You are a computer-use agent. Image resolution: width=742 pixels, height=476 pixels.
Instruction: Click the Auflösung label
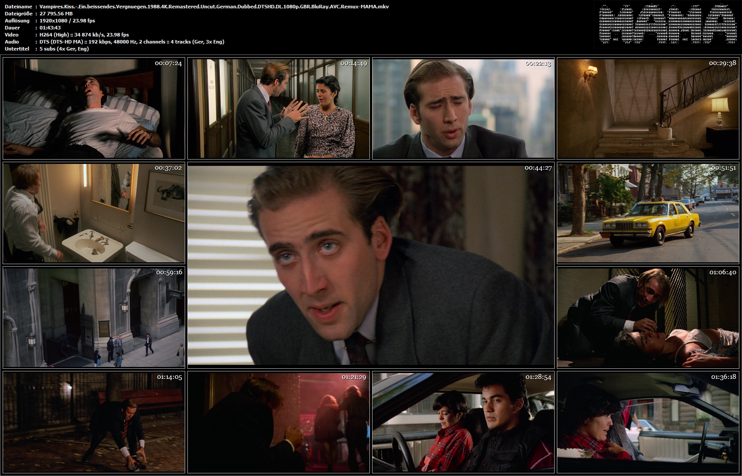(x=17, y=21)
